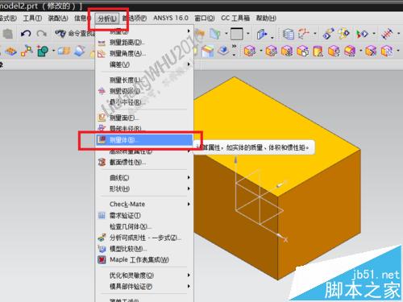The height and width of the screenshot is (302, 403).
Task: Expand the toolbar overflow chevron
Action: 235,46
